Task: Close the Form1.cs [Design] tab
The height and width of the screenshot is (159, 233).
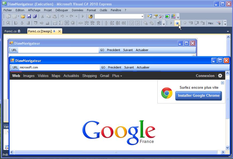Action: (x=60, y=31)
